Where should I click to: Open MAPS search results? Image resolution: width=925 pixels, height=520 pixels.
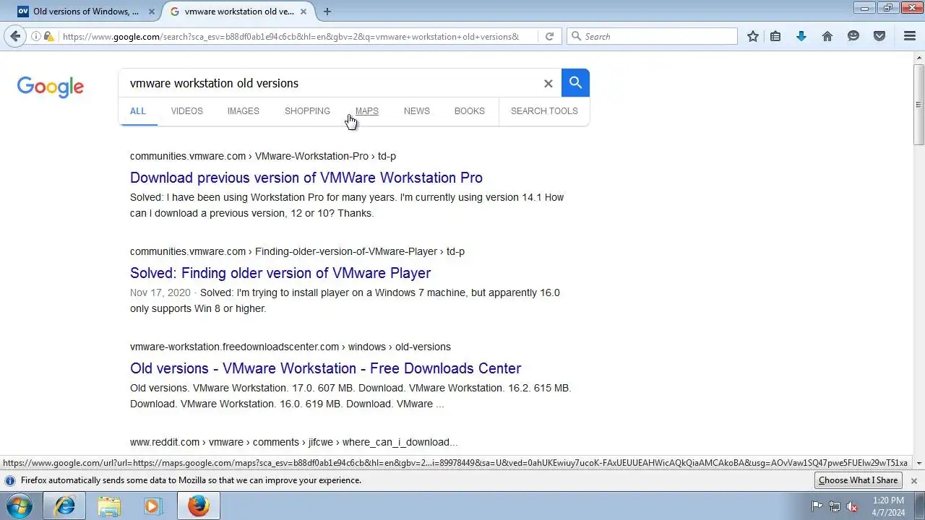[366, 111]
